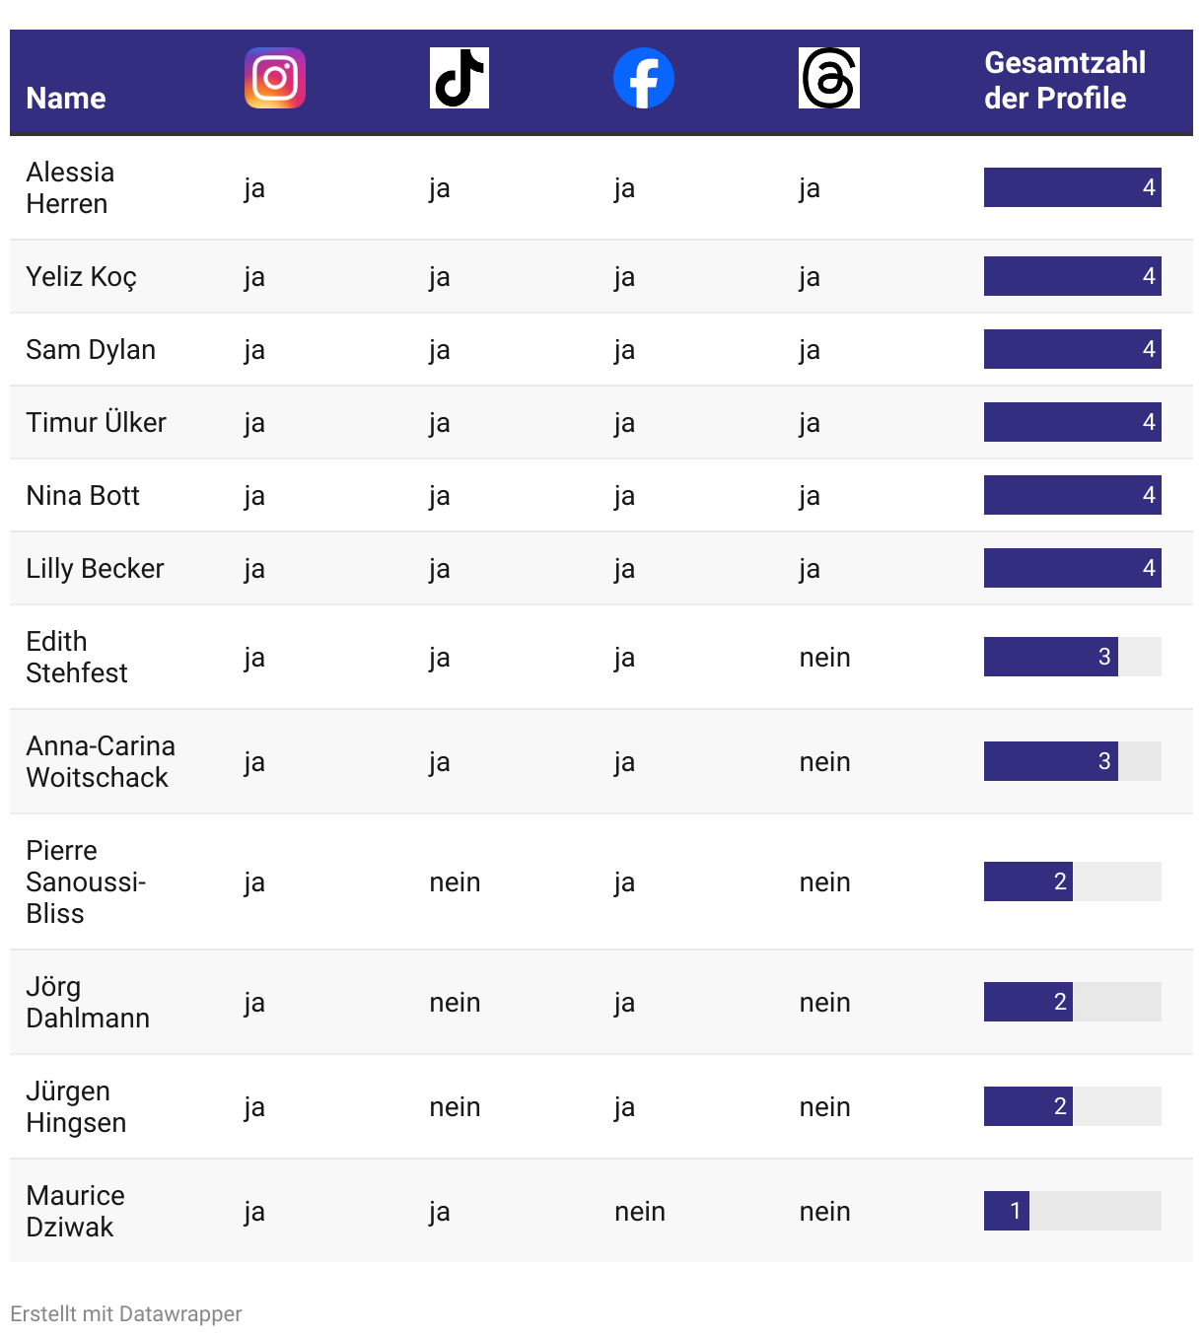Click Maurice Dziwak's Facebook 'nein' cell

640,1211
